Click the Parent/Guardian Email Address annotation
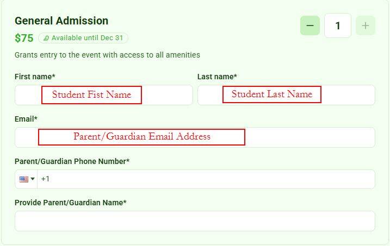 point(141,137)
